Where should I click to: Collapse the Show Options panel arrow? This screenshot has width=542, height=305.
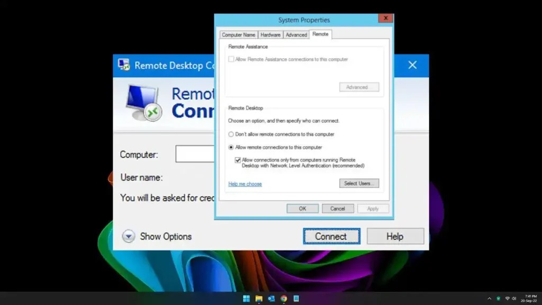click(x=128, y=236)
